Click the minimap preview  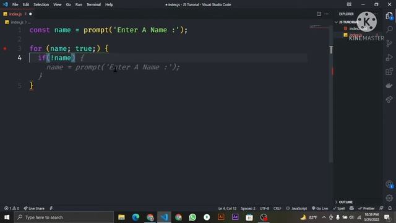point(319,27)
